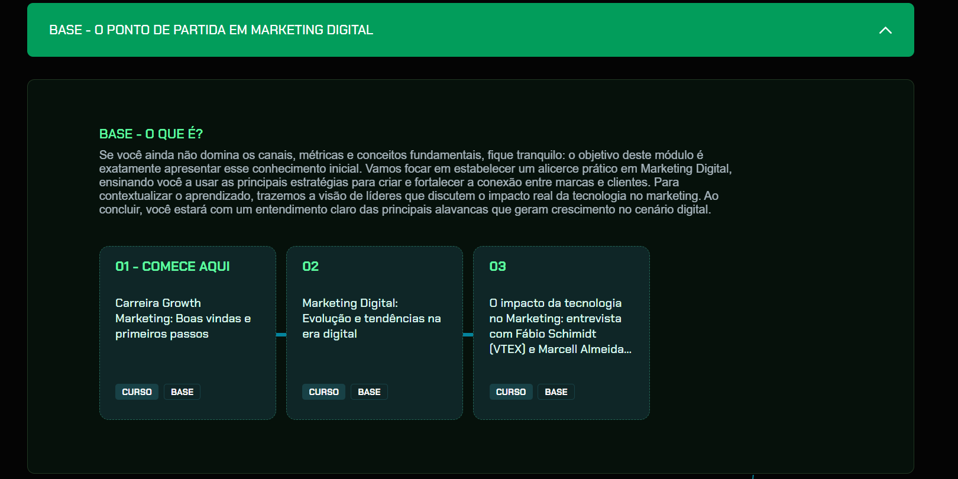This screenshot has width=958, height=479.
Task: Select the BASE tag on card 03
Action: pyautogui.click(x=556, y=391)
